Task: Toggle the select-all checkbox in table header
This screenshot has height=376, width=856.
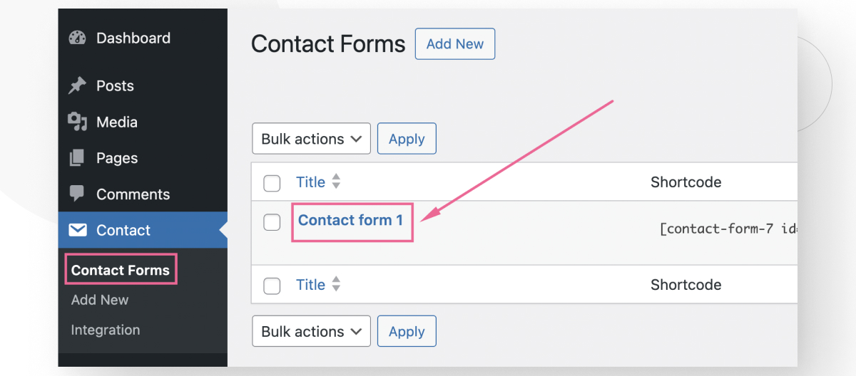Action: pos(272,183)
